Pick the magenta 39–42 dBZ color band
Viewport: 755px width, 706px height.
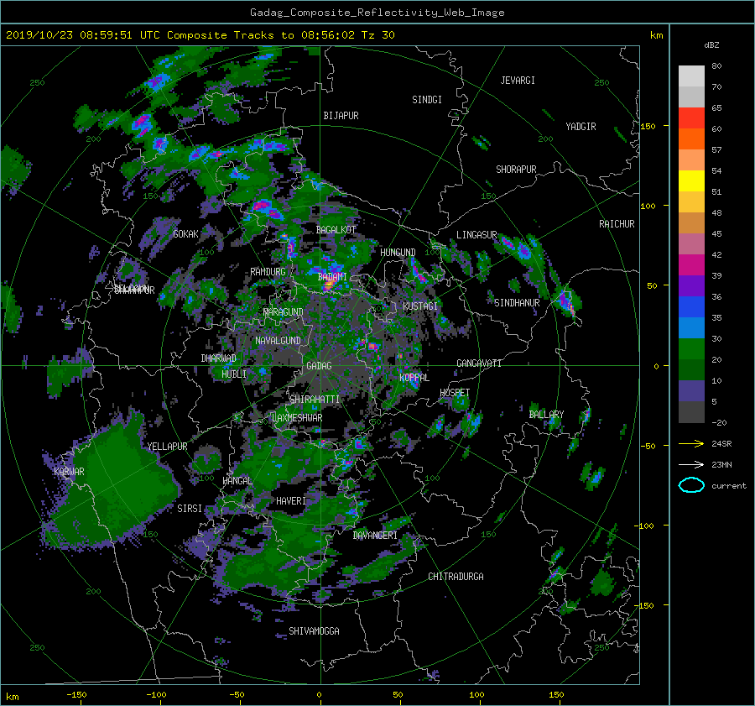[691, 265]
